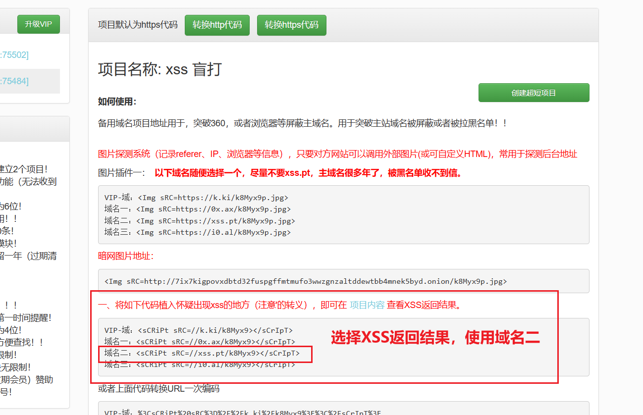Select the 转换https代码 button
This screenshot has width=643, height=415.
(x=292, y=25)
